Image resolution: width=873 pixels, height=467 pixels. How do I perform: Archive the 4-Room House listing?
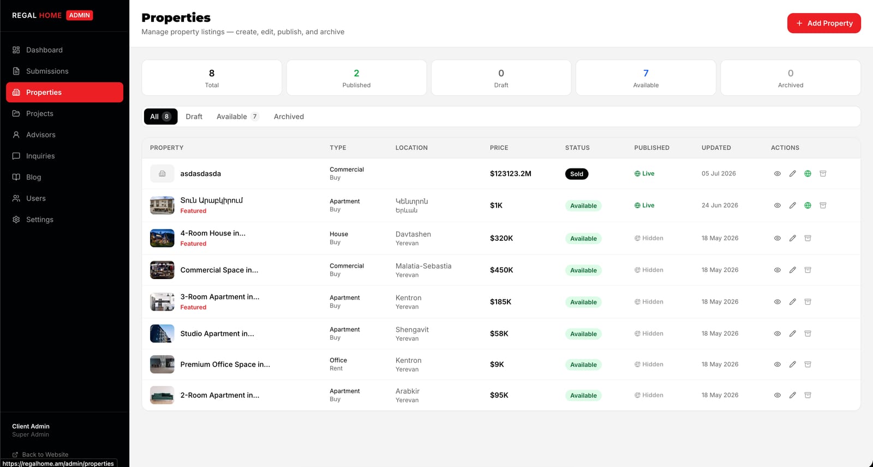coord(808,238)
